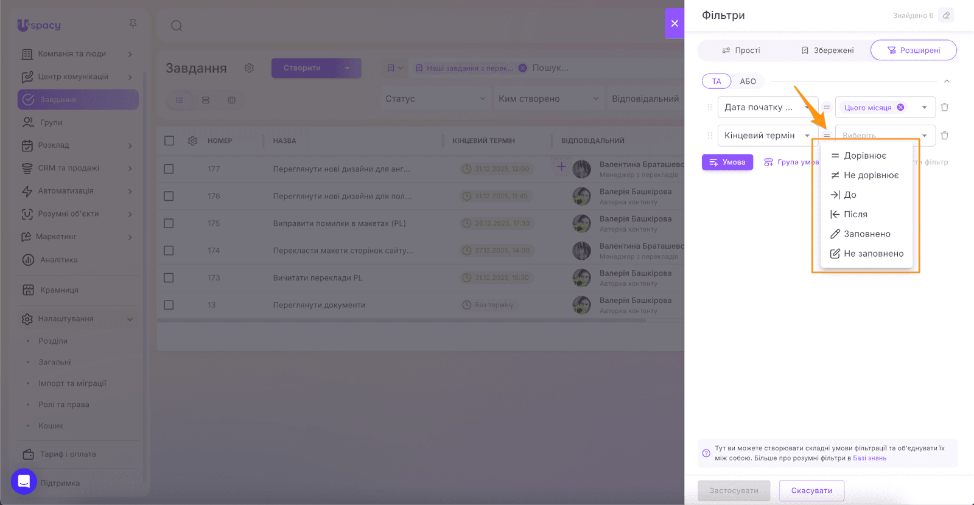
Task: Open Крамниця in sidebar
Action: pyautogui.click(x=59, y=290)
